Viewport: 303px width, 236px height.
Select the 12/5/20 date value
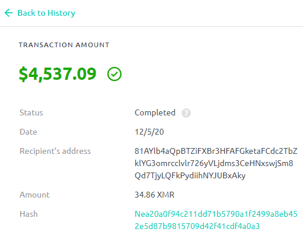click(x=149, y=132)
